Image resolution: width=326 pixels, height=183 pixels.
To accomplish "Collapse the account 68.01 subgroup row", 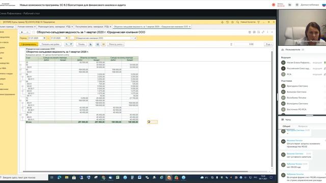I will tap(22, 77).
